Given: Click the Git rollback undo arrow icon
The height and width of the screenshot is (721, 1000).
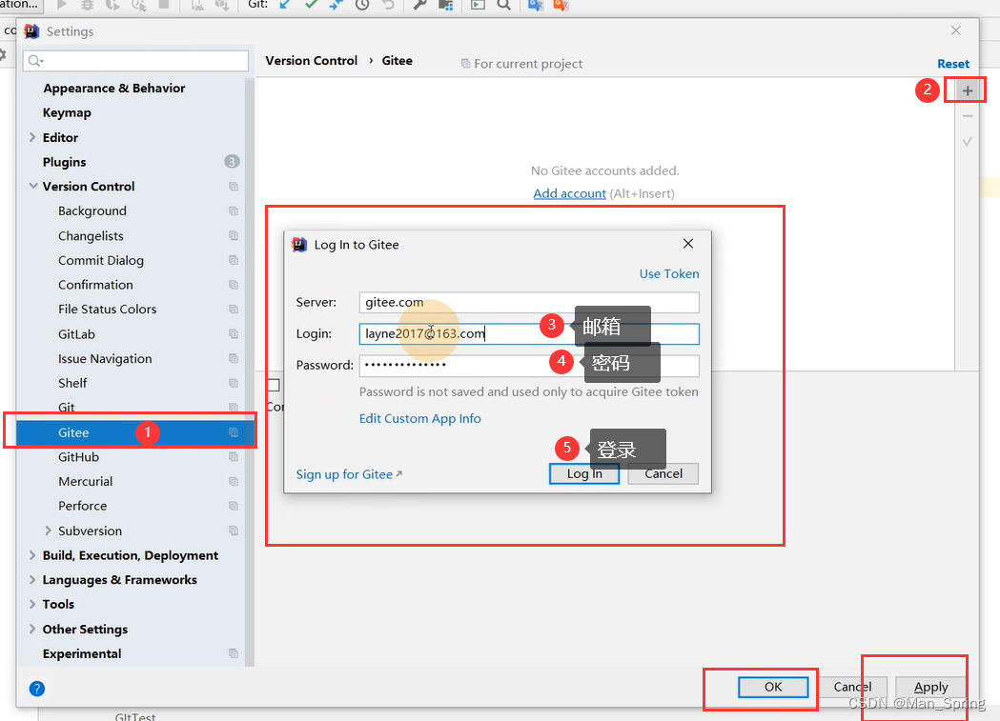Looking at the screenshot, I should 388,5.
